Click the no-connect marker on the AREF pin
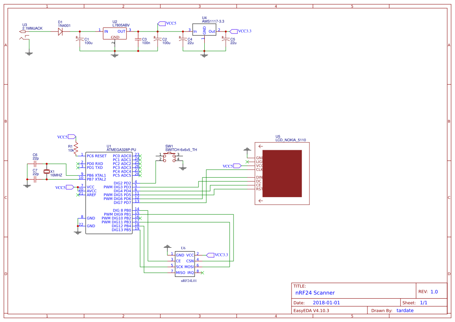Screen dimensions: 455x322 (78, 195)
